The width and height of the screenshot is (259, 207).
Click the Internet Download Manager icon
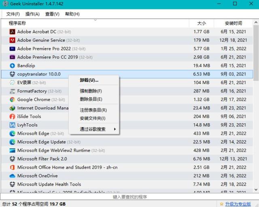point(12,108)
